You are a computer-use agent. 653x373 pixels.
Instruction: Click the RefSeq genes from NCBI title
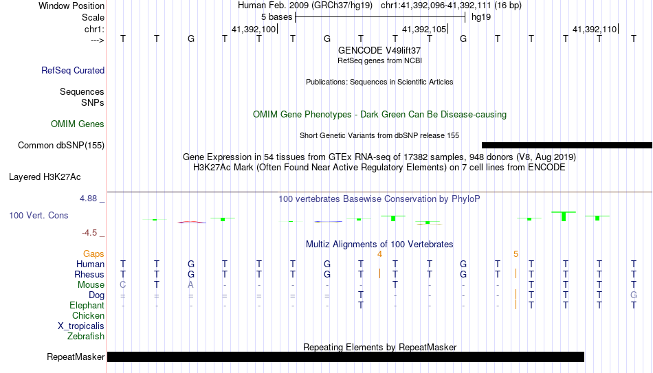[380, 60]
